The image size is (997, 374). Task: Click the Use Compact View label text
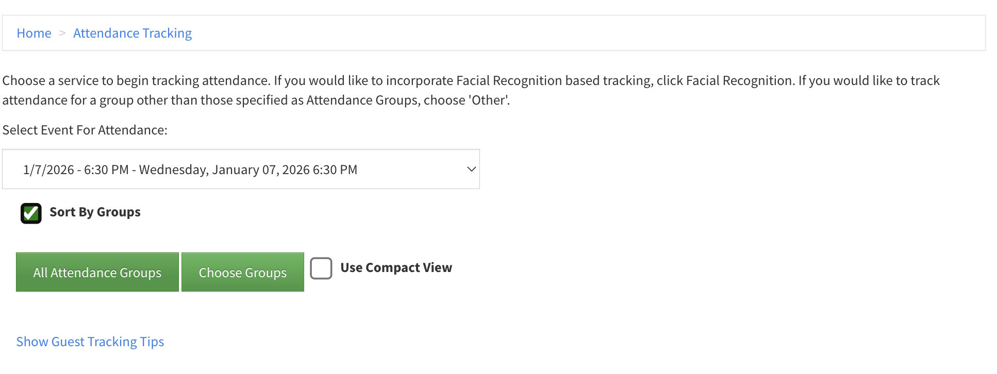tap(396, 268)
